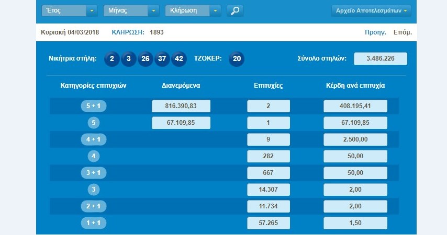
Task: Click the 4 category badge
Action: pos(94,156)
